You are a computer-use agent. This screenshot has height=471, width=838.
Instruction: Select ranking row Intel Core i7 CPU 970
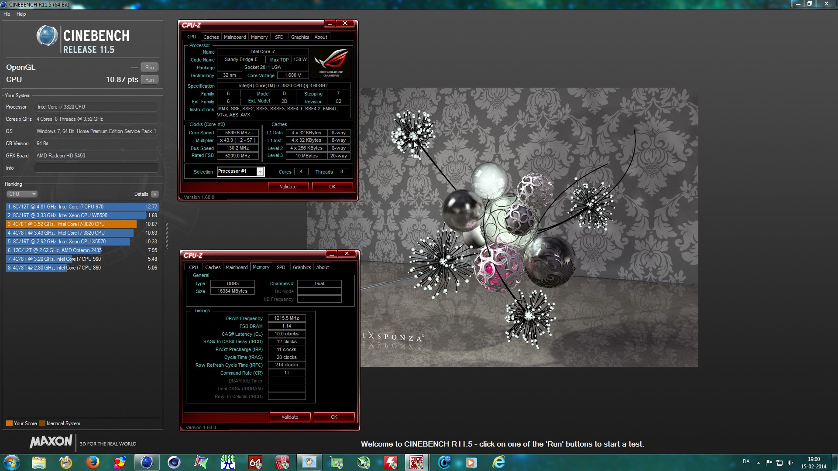(x=82, y=207)
